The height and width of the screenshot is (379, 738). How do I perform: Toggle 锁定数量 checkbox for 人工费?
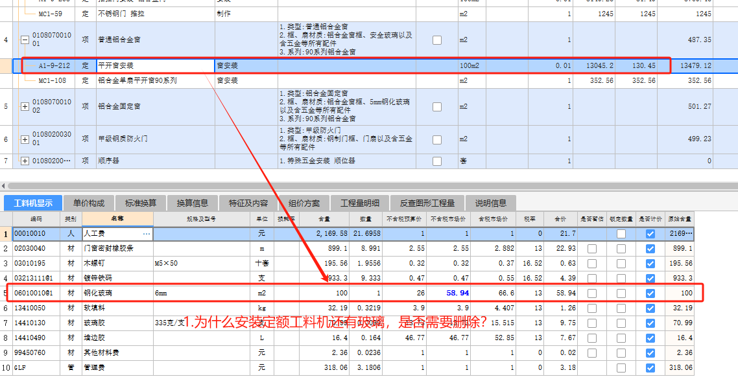621,234
